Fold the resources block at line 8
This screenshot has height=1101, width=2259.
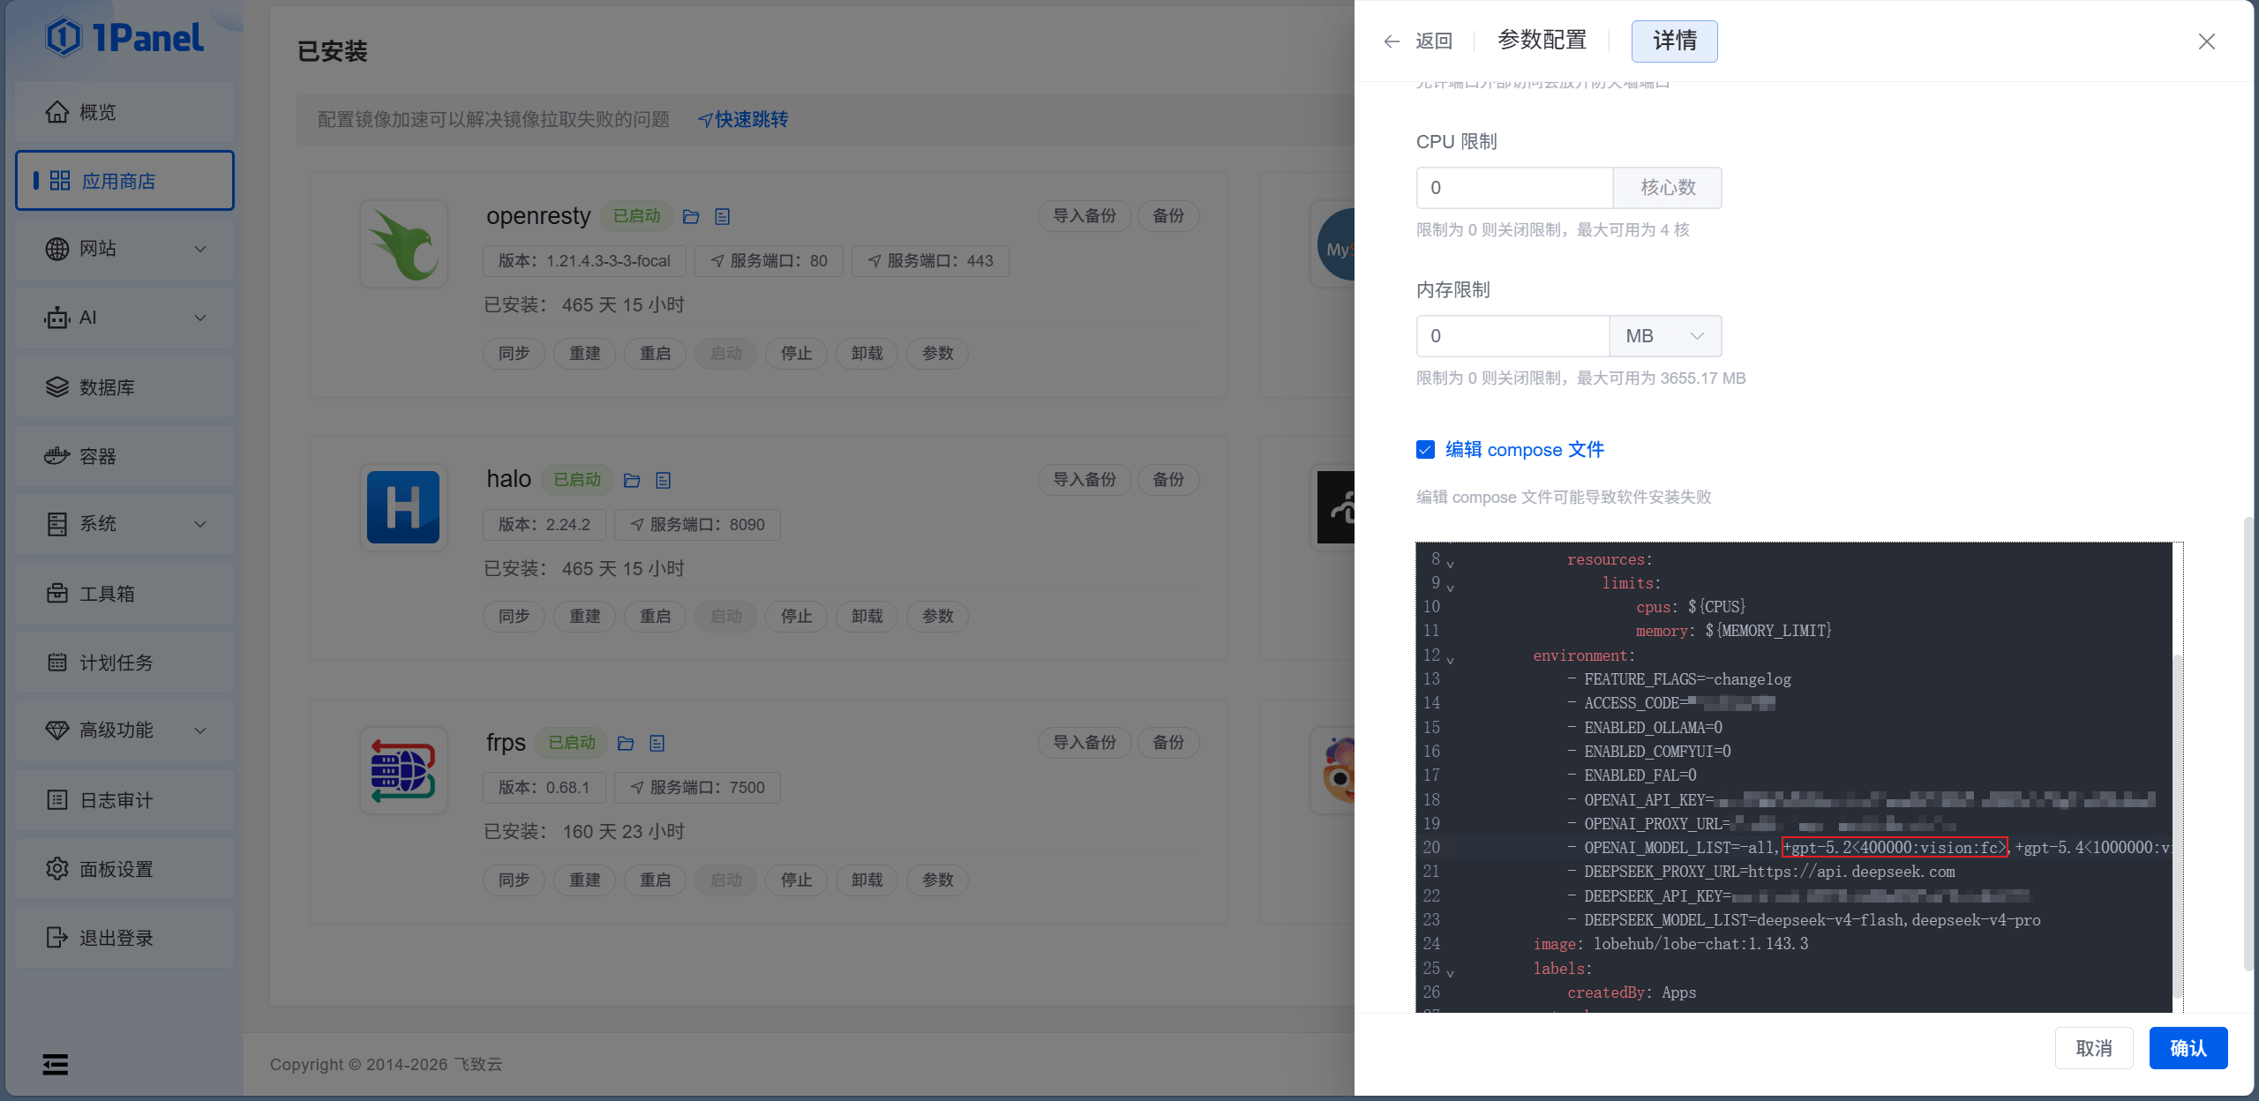[x=1450, y=563]
